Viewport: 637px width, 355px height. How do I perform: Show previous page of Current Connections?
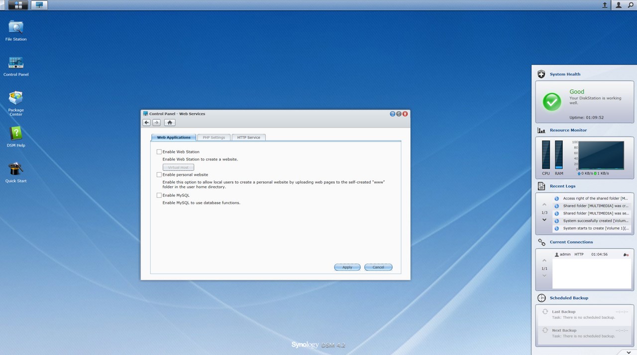[544, 261]
